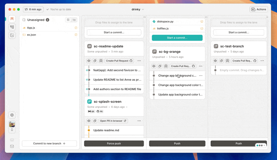Click the copy icon under sc-readme-update
Screen dimensions: 277x160
click(x=95, y=61)
